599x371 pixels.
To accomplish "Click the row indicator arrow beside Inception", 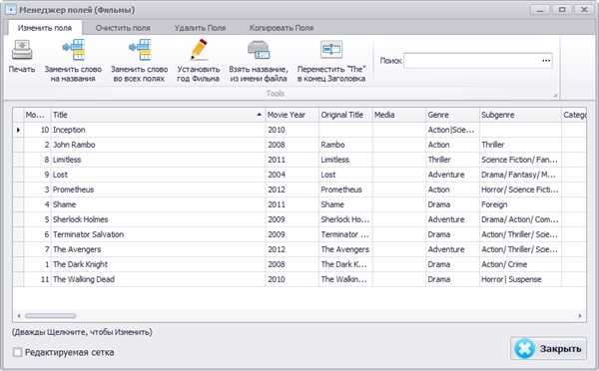I will [18, 130].
